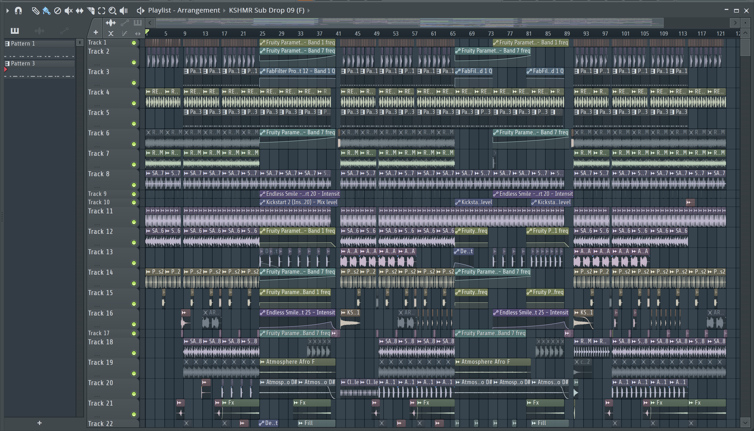
Task: Open Track 9 Endless Smile clip menu at bar 25
Action: 262,194
